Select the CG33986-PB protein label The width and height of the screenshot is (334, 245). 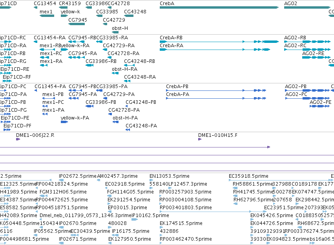[x=101, y=102]
